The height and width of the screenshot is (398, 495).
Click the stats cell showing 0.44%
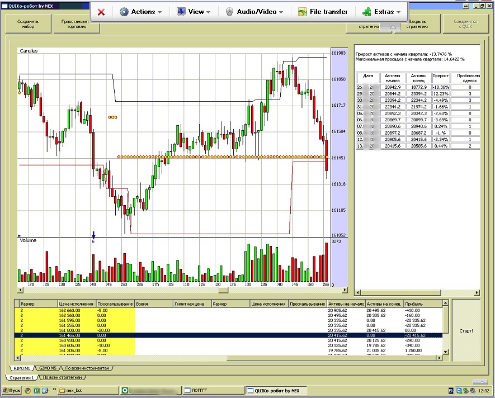pyautogui.click(x=440, y=146)
